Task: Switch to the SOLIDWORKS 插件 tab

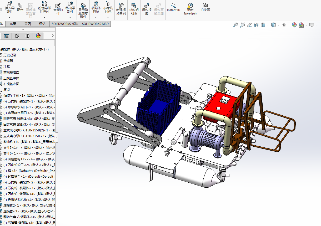Action: [x=65, y=24]
